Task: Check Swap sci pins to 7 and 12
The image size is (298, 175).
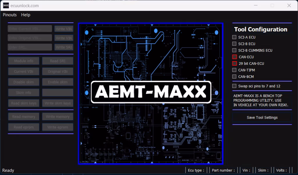Action: pos(234,86)
